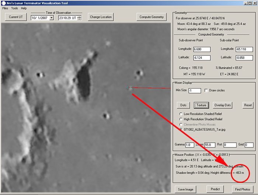The image size is (258, 195).
Task: Open the Change Location dialog
Action: coord(101,17)
